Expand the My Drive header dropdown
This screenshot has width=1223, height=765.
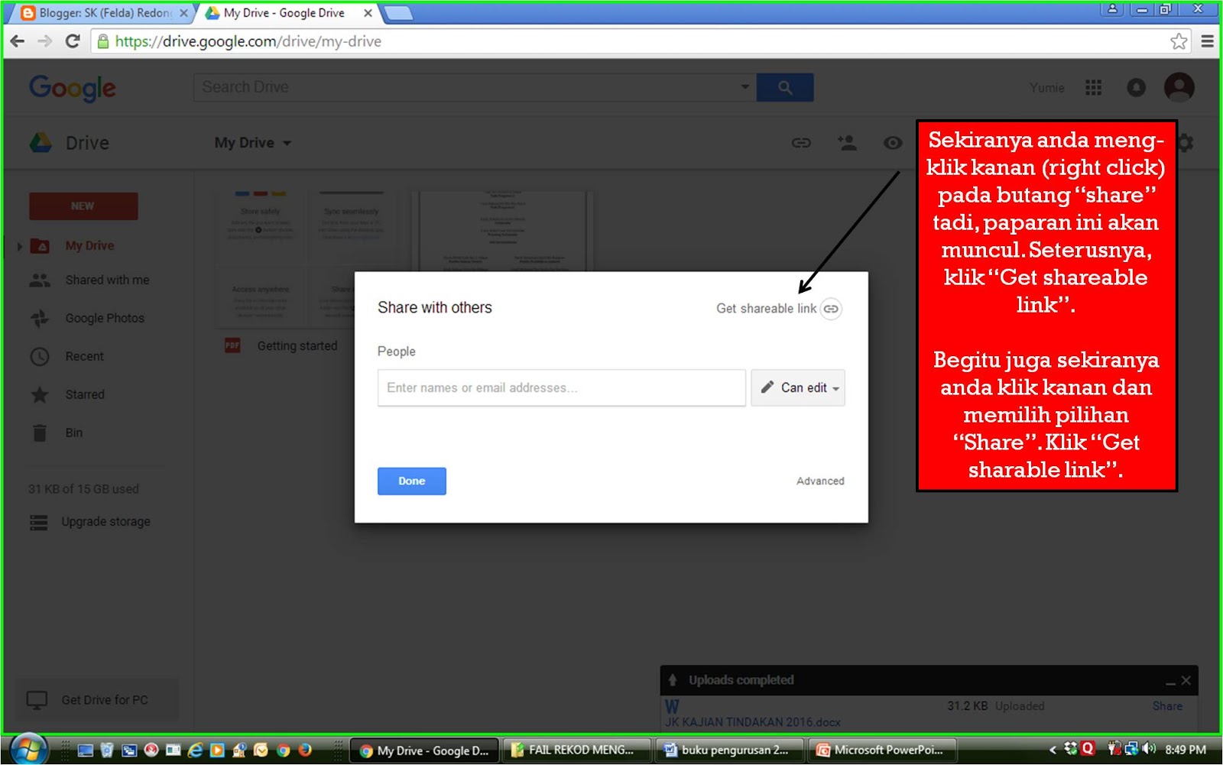tap(253, 143)
